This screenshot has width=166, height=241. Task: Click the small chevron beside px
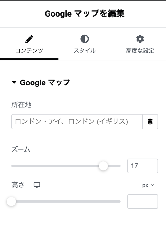[152, 185]
